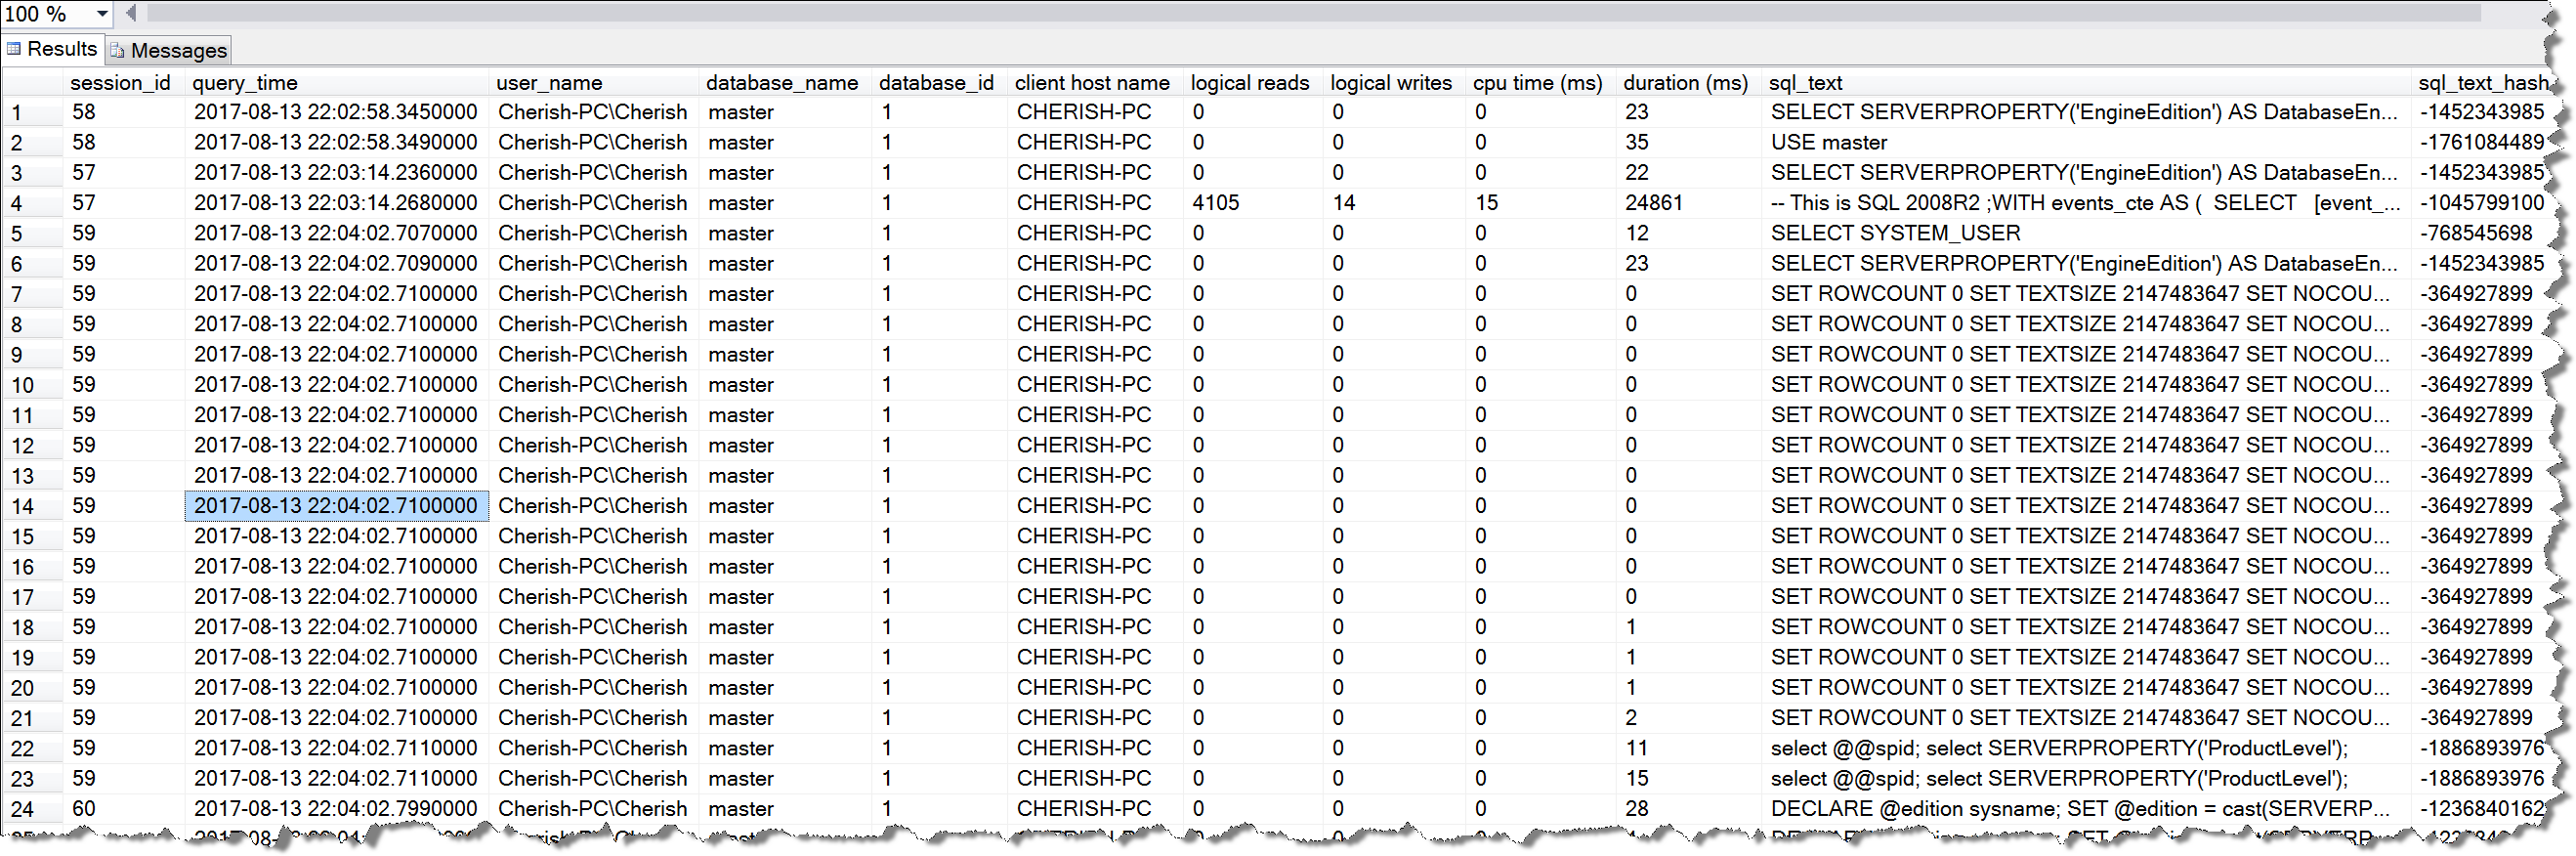Screen dimensions: 2576x856
Task: Select row 1 by its row number
Action: (32, 113)
